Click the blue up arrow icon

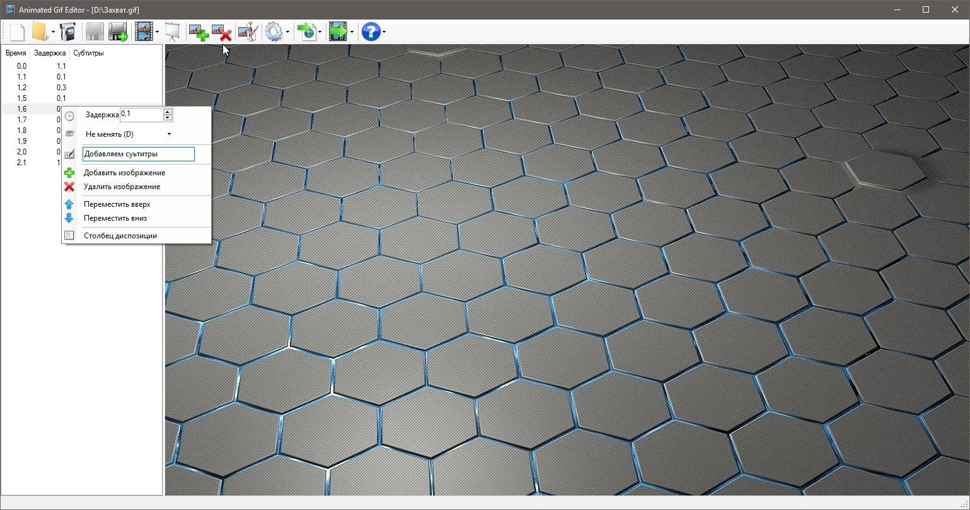[x=70, y=204]
